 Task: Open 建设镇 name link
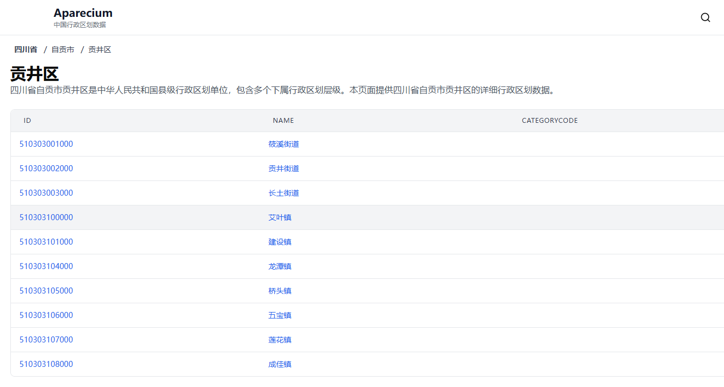pyautogui.click(x=280, y=242)
